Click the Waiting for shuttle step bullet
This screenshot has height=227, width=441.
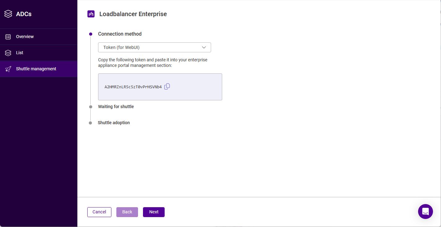click(x=91, y=107)
